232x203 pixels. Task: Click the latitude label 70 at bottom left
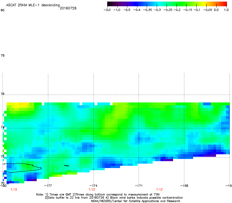[3, 183]
